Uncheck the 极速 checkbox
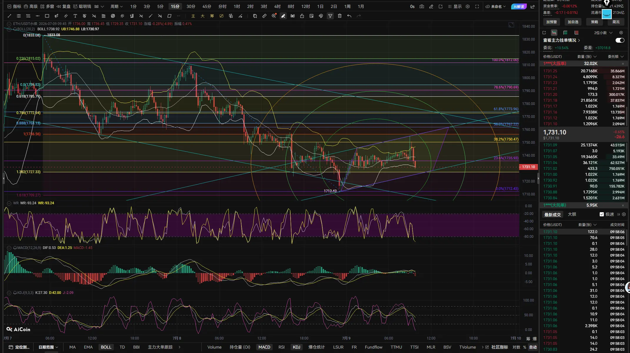Image resolution: width=630 pixels, height=353 pixels. 602,214
